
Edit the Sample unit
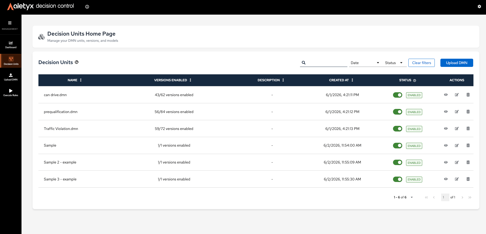coord(457,145)
